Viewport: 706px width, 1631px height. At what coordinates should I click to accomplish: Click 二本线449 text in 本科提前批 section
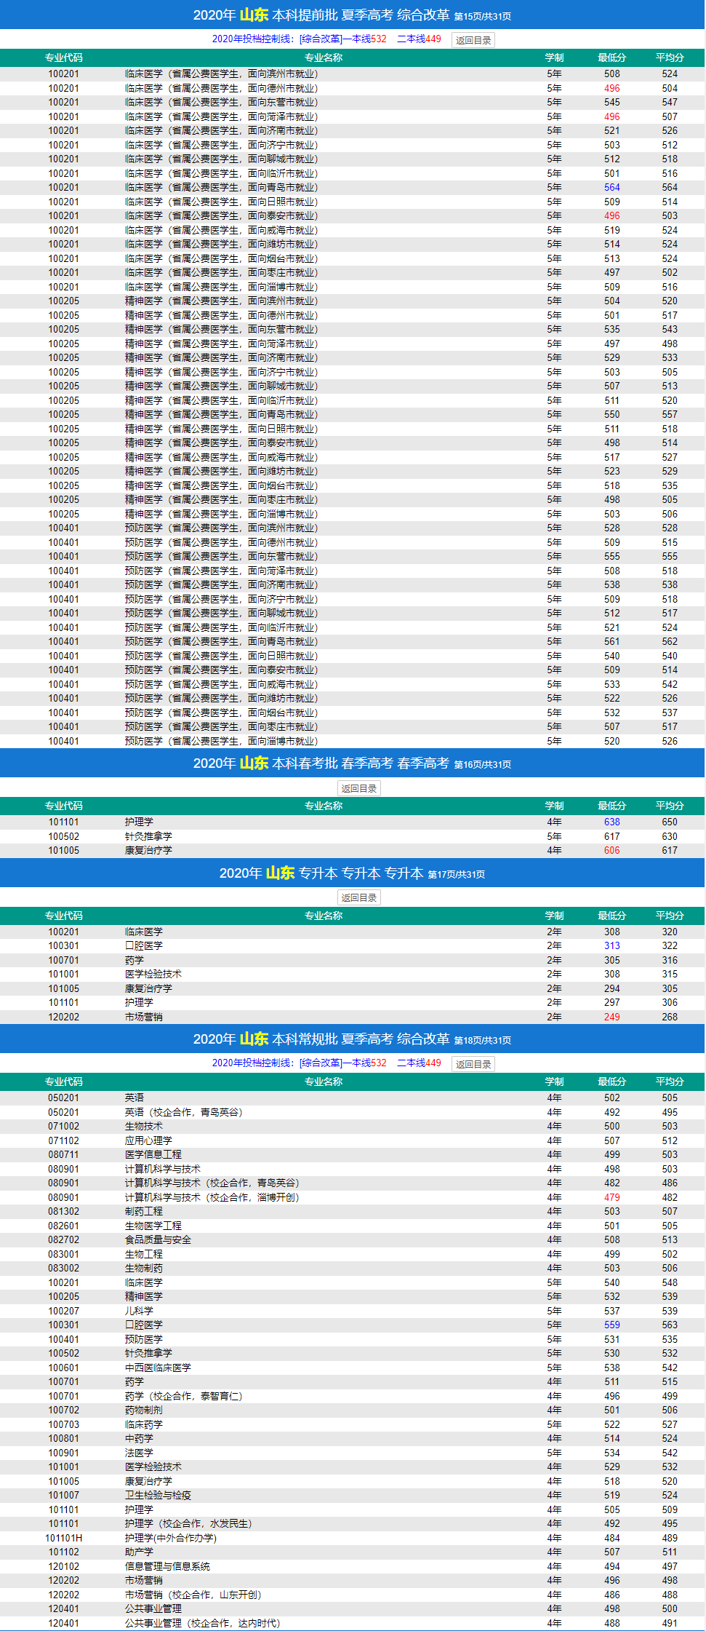[x=419, y=39]
